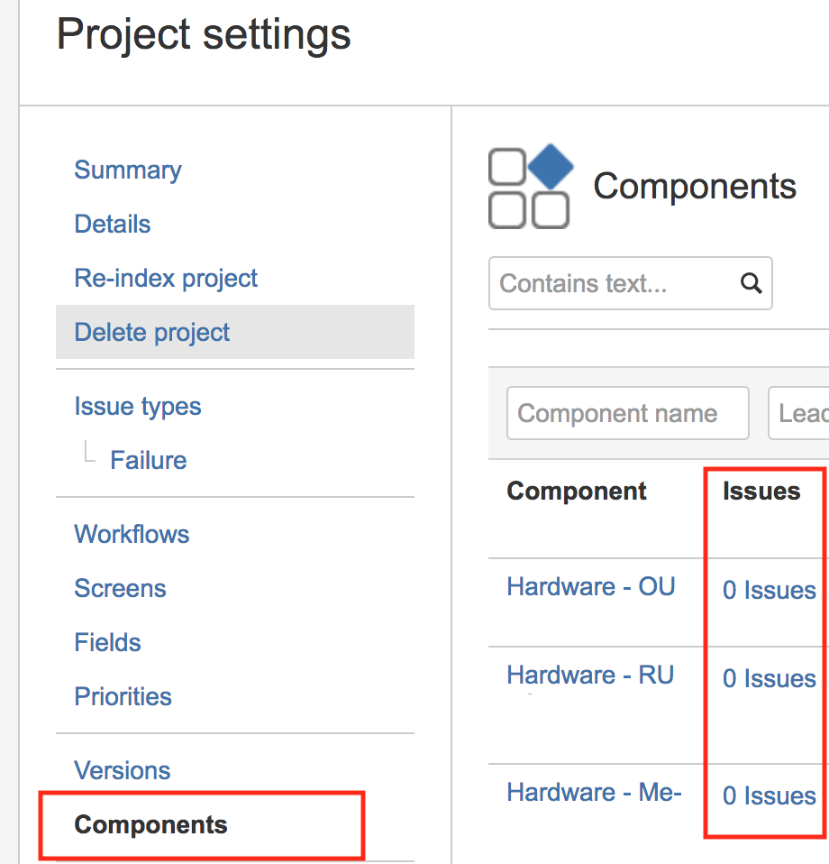Click the Component name input field
Image resolution: width=829 pixels, height=864 pixels.
(627, 414)
